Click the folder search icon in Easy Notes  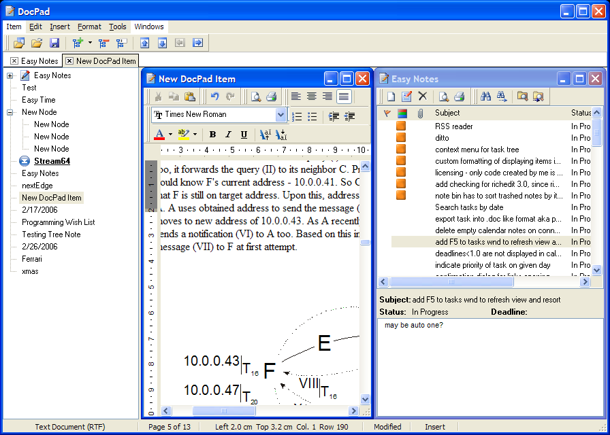tap(522, 97)
